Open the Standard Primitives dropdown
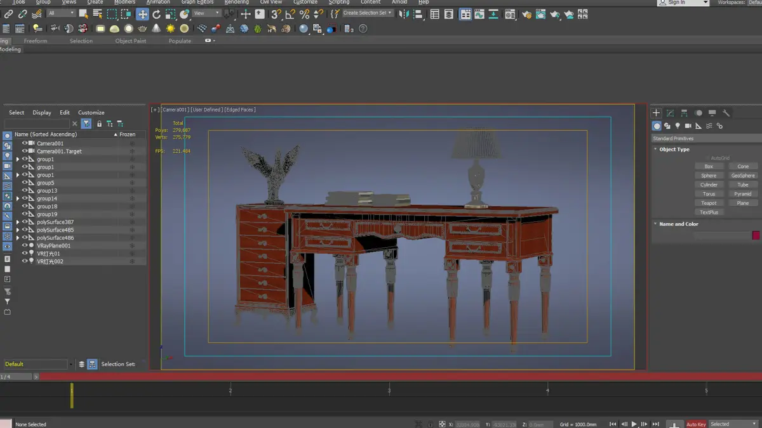Image resolution: width=762 pixels, height=428 pixels. (x=705, y=138)
